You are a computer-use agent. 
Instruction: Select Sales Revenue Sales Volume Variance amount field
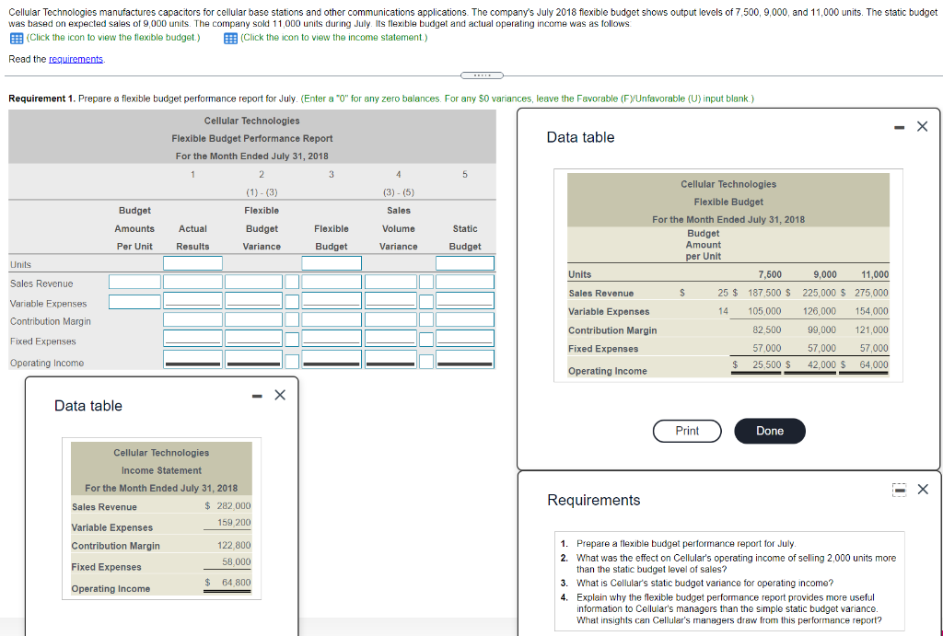click(x=390, y=282)
